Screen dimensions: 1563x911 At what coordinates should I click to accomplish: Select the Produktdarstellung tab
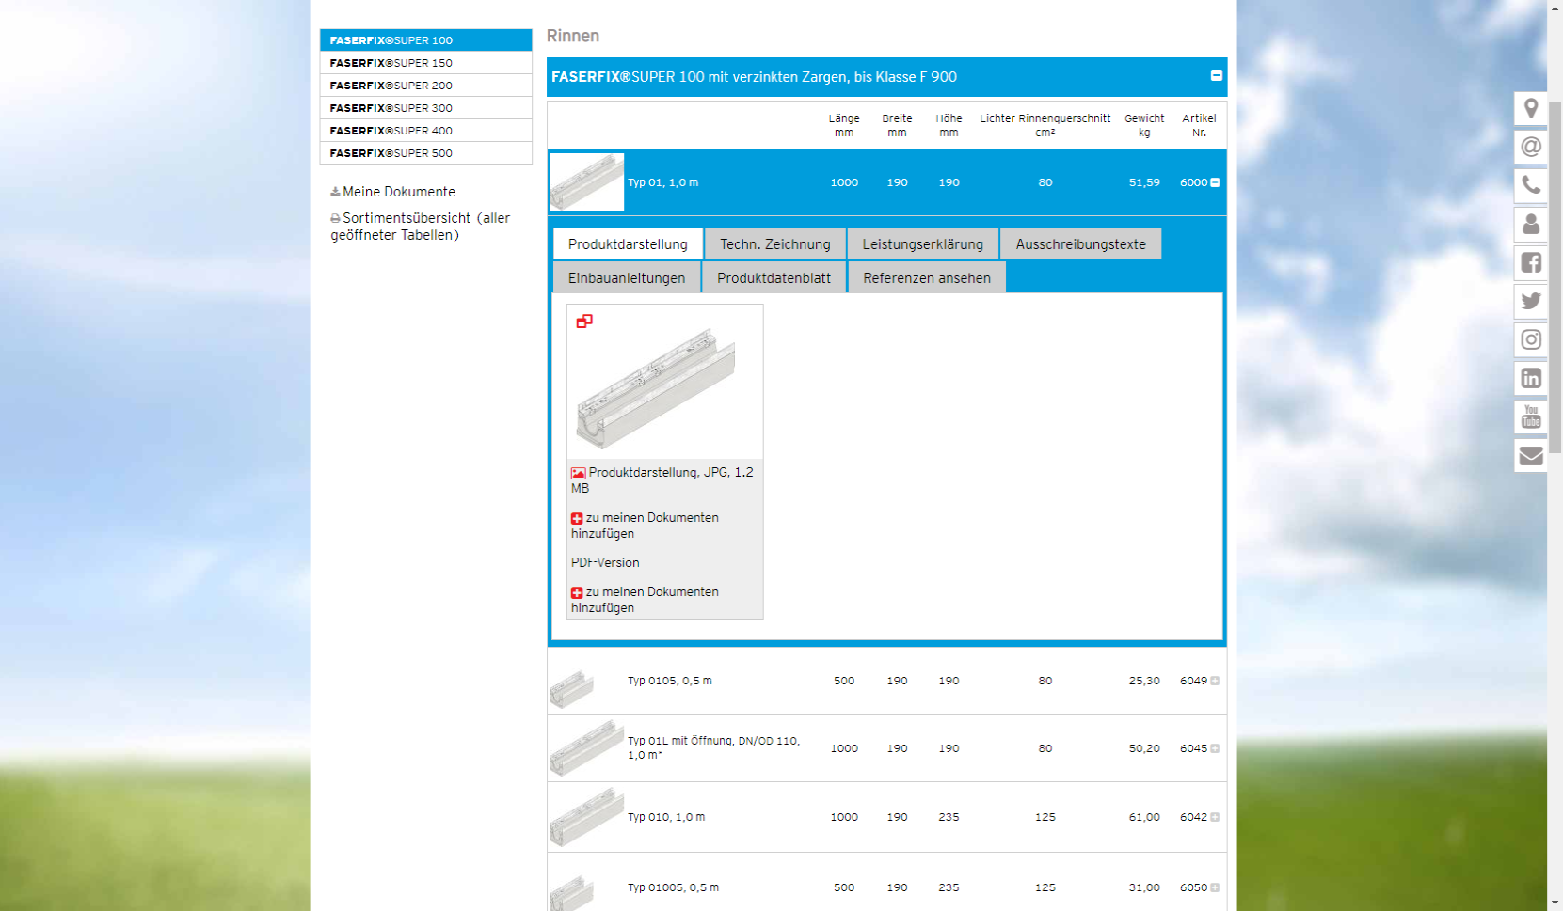point(628,243)
